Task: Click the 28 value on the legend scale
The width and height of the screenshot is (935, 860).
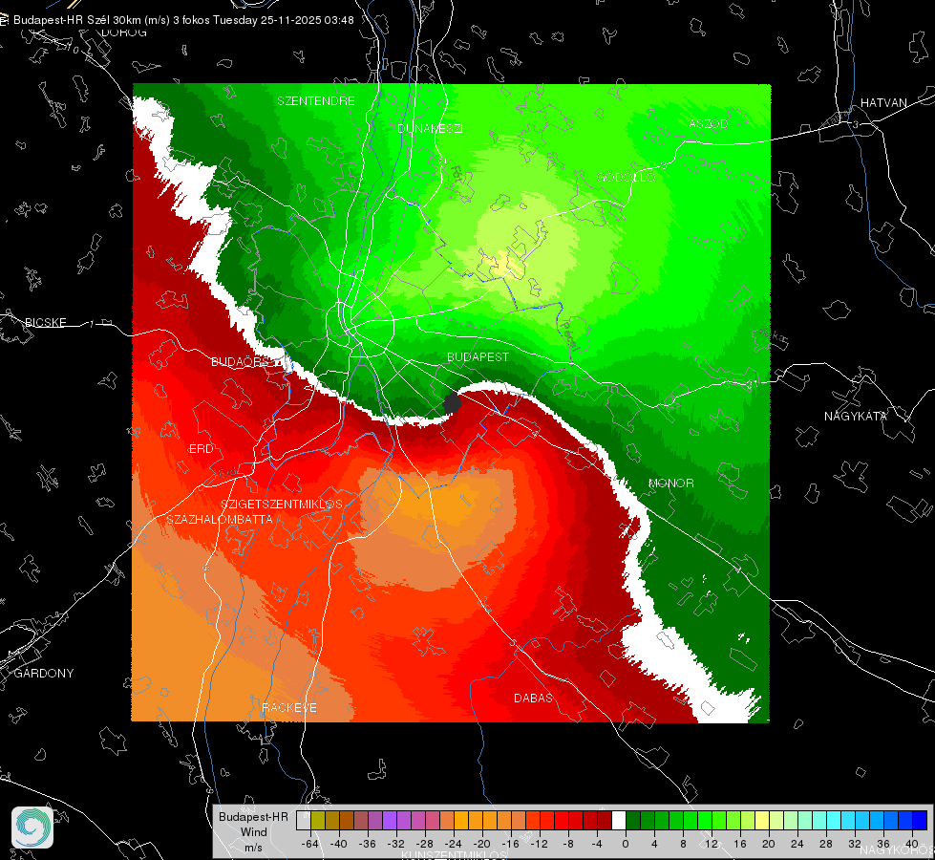Action: point(826,844)
